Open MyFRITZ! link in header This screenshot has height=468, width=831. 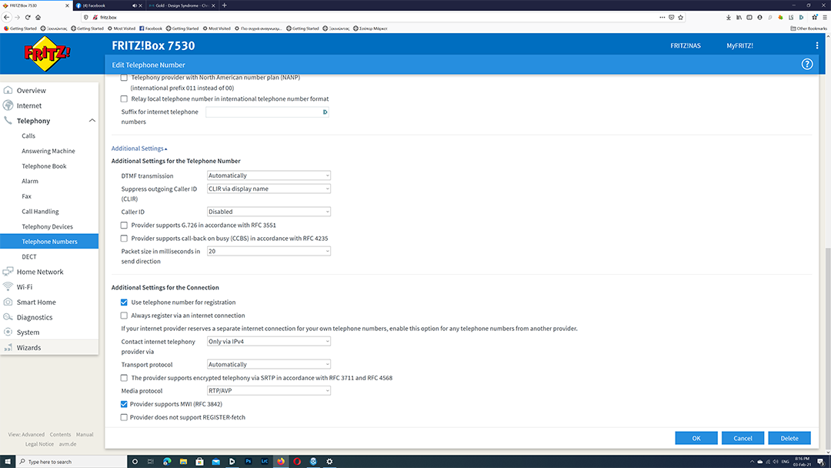click(740, 45)
